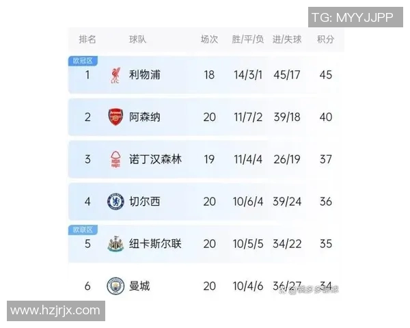Click the TG: MYYJJPP watermark label
This screenshot has width=410, height=328.
352,17
